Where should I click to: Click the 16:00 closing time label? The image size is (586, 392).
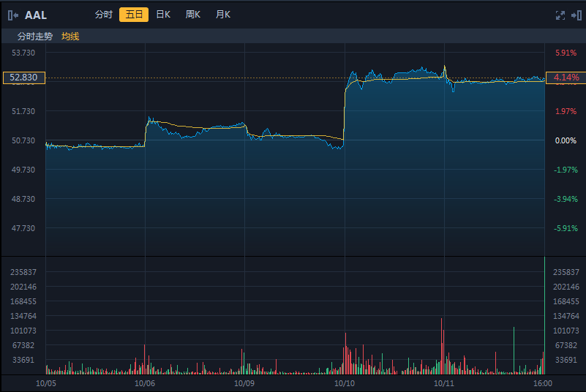click(x=542, y=382)
